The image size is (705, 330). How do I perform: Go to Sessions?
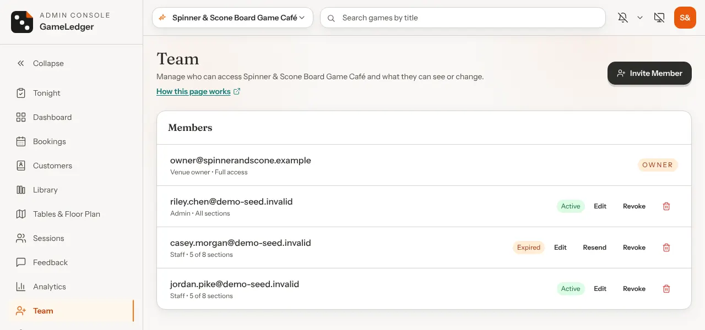tap(72, 238)
